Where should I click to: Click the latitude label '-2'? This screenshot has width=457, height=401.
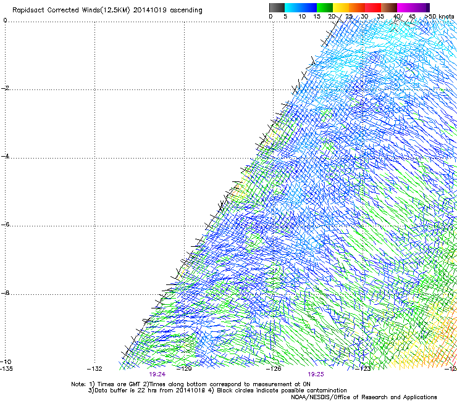click(x=5, y=88)
